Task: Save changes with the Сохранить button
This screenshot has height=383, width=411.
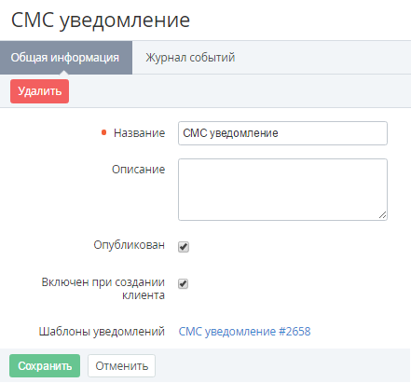Action: click(45, 366)
